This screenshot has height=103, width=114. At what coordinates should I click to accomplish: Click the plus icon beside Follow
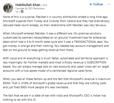coord(91,4)
